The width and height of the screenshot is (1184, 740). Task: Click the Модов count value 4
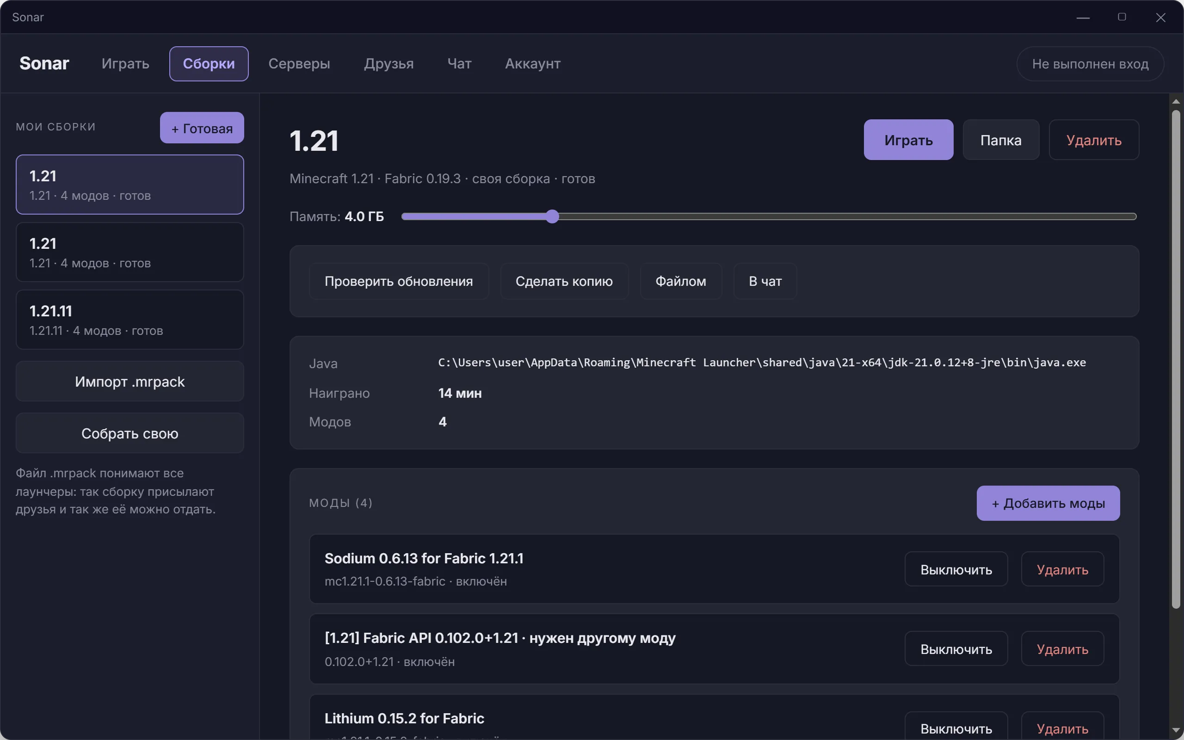[442, 422]
